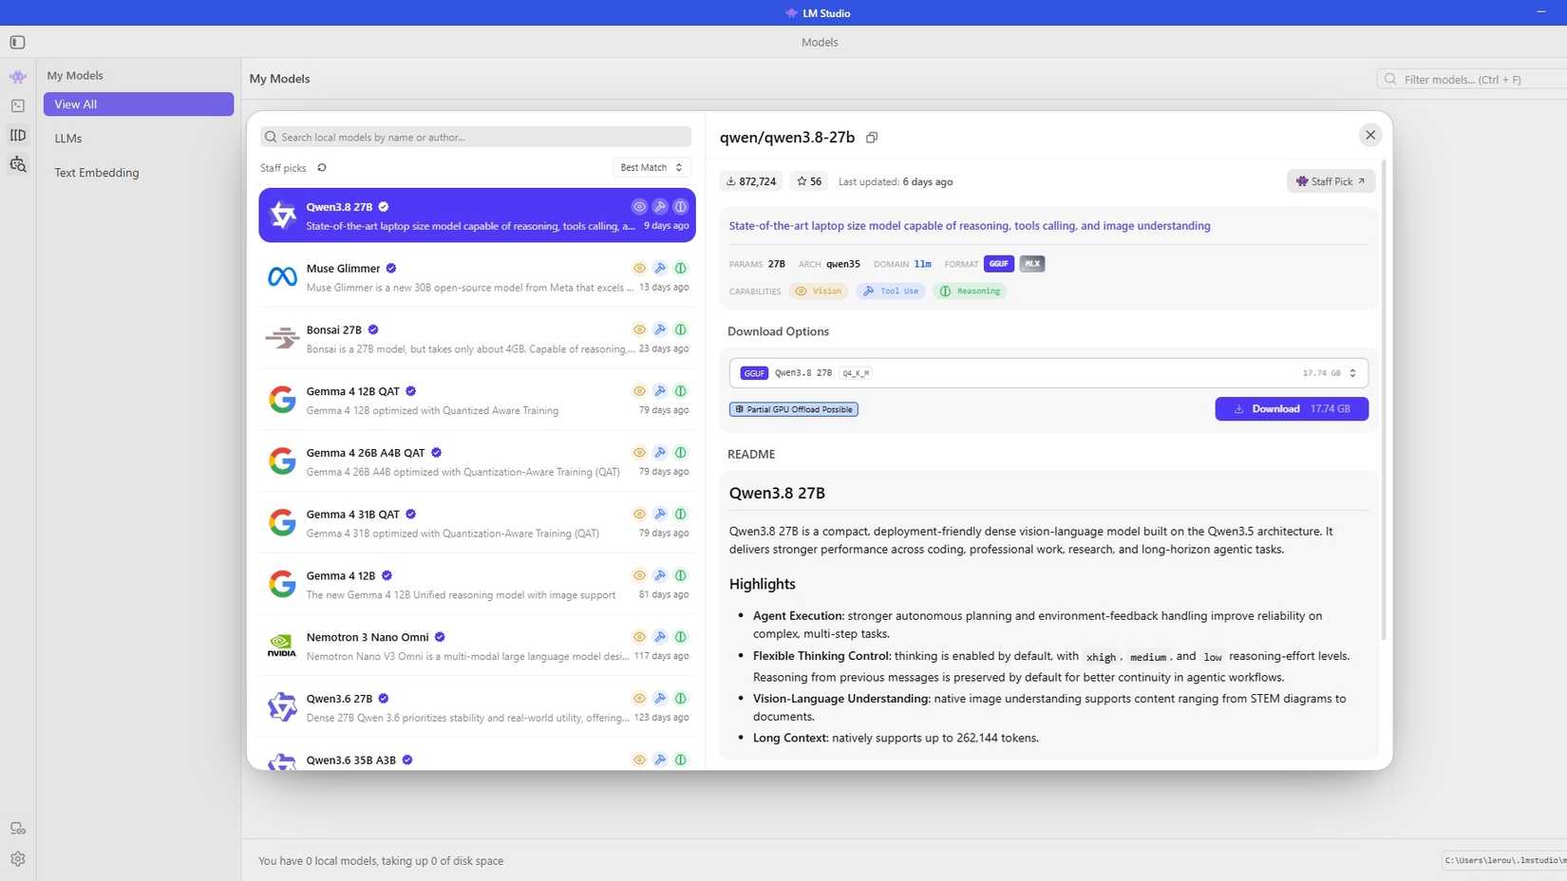The image size is (1567, 881).
Task: Click the Download 17.74 GB button
Action: [1292, 409]
